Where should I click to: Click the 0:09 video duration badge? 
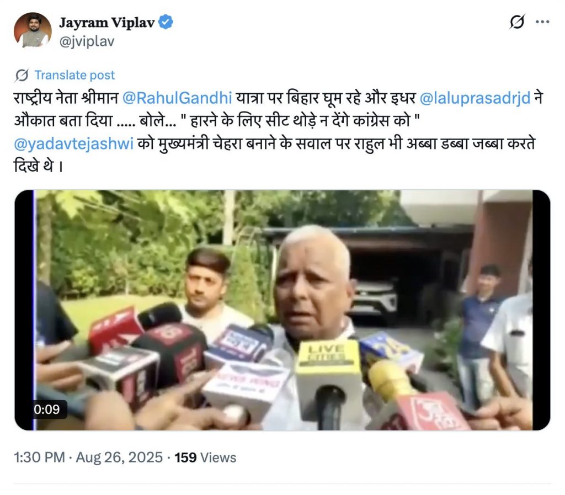tap(46, 409)
